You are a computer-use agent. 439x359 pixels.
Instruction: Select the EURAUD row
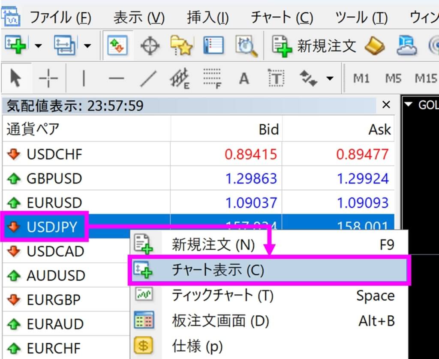(x=66, y=324)
